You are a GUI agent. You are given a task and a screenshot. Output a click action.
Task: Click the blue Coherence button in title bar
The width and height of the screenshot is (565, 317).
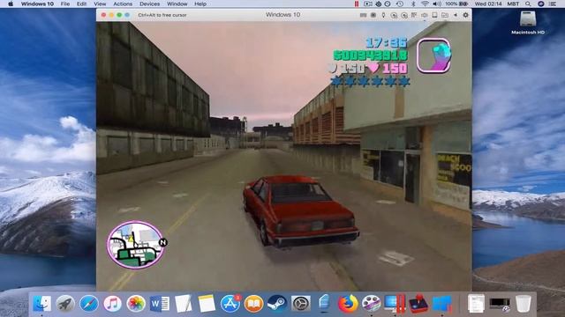[x=127, y=15]
